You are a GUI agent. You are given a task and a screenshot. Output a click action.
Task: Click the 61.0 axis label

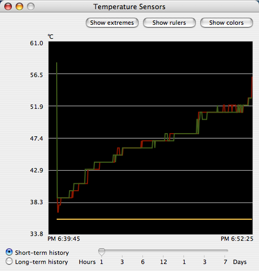click(37, 43)
